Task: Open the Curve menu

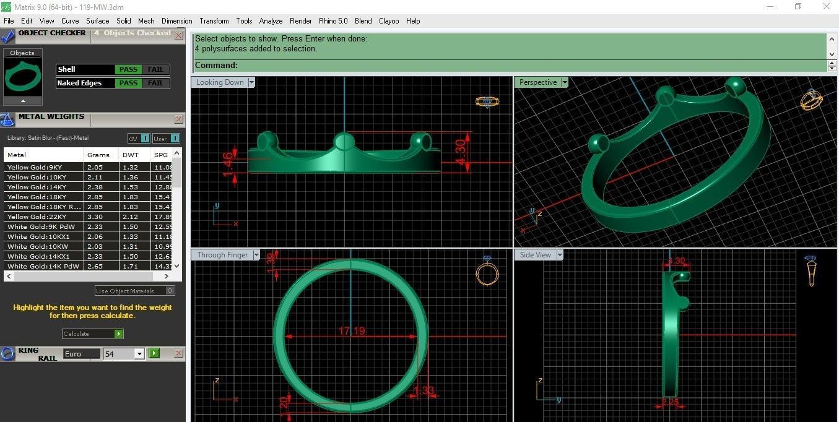Action: 70,21
